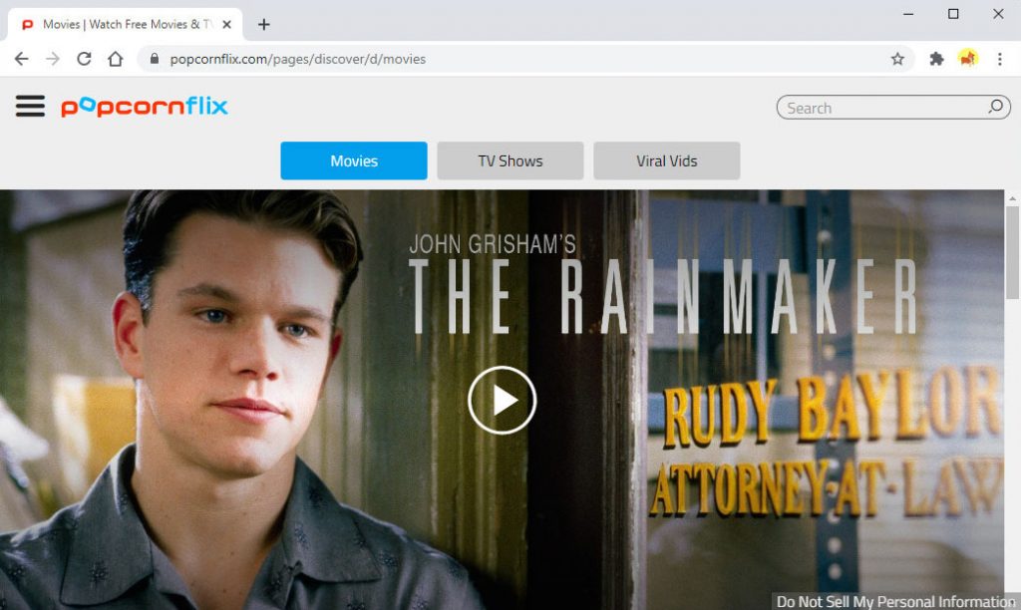Click the search magnifier icon
The image size is (1021, 610).
click(996, 107)
